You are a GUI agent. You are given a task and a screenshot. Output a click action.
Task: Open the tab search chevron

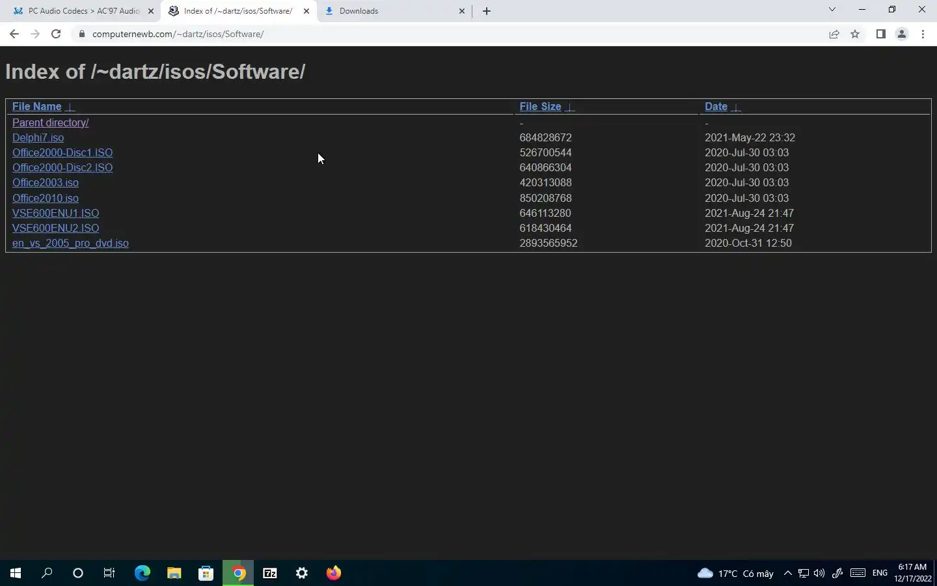[x=832, y=9]
